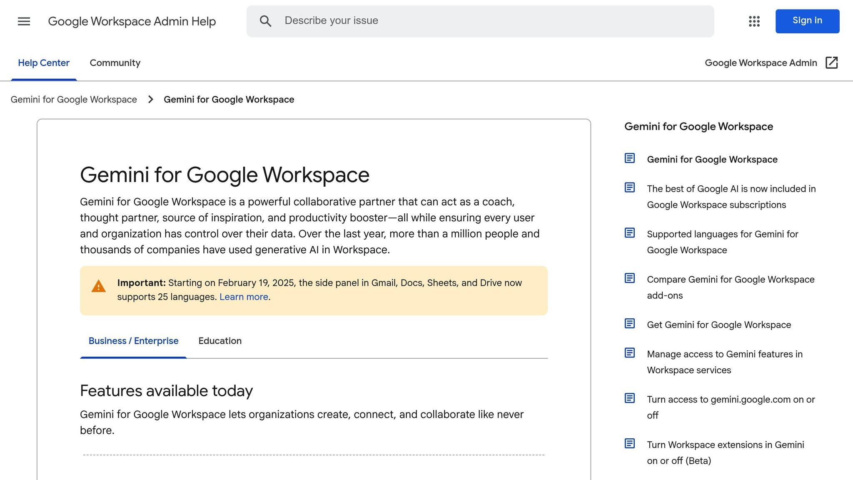The image size is (853, 480).
Task: Click the Gemini for Google Workspace breadcrumb
Action: pyautogui.click(x=74, y=100)
